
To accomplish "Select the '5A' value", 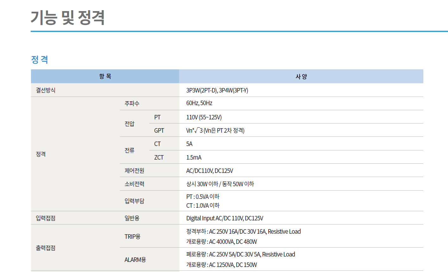I will pyautogui.click(x=189, y=144).
